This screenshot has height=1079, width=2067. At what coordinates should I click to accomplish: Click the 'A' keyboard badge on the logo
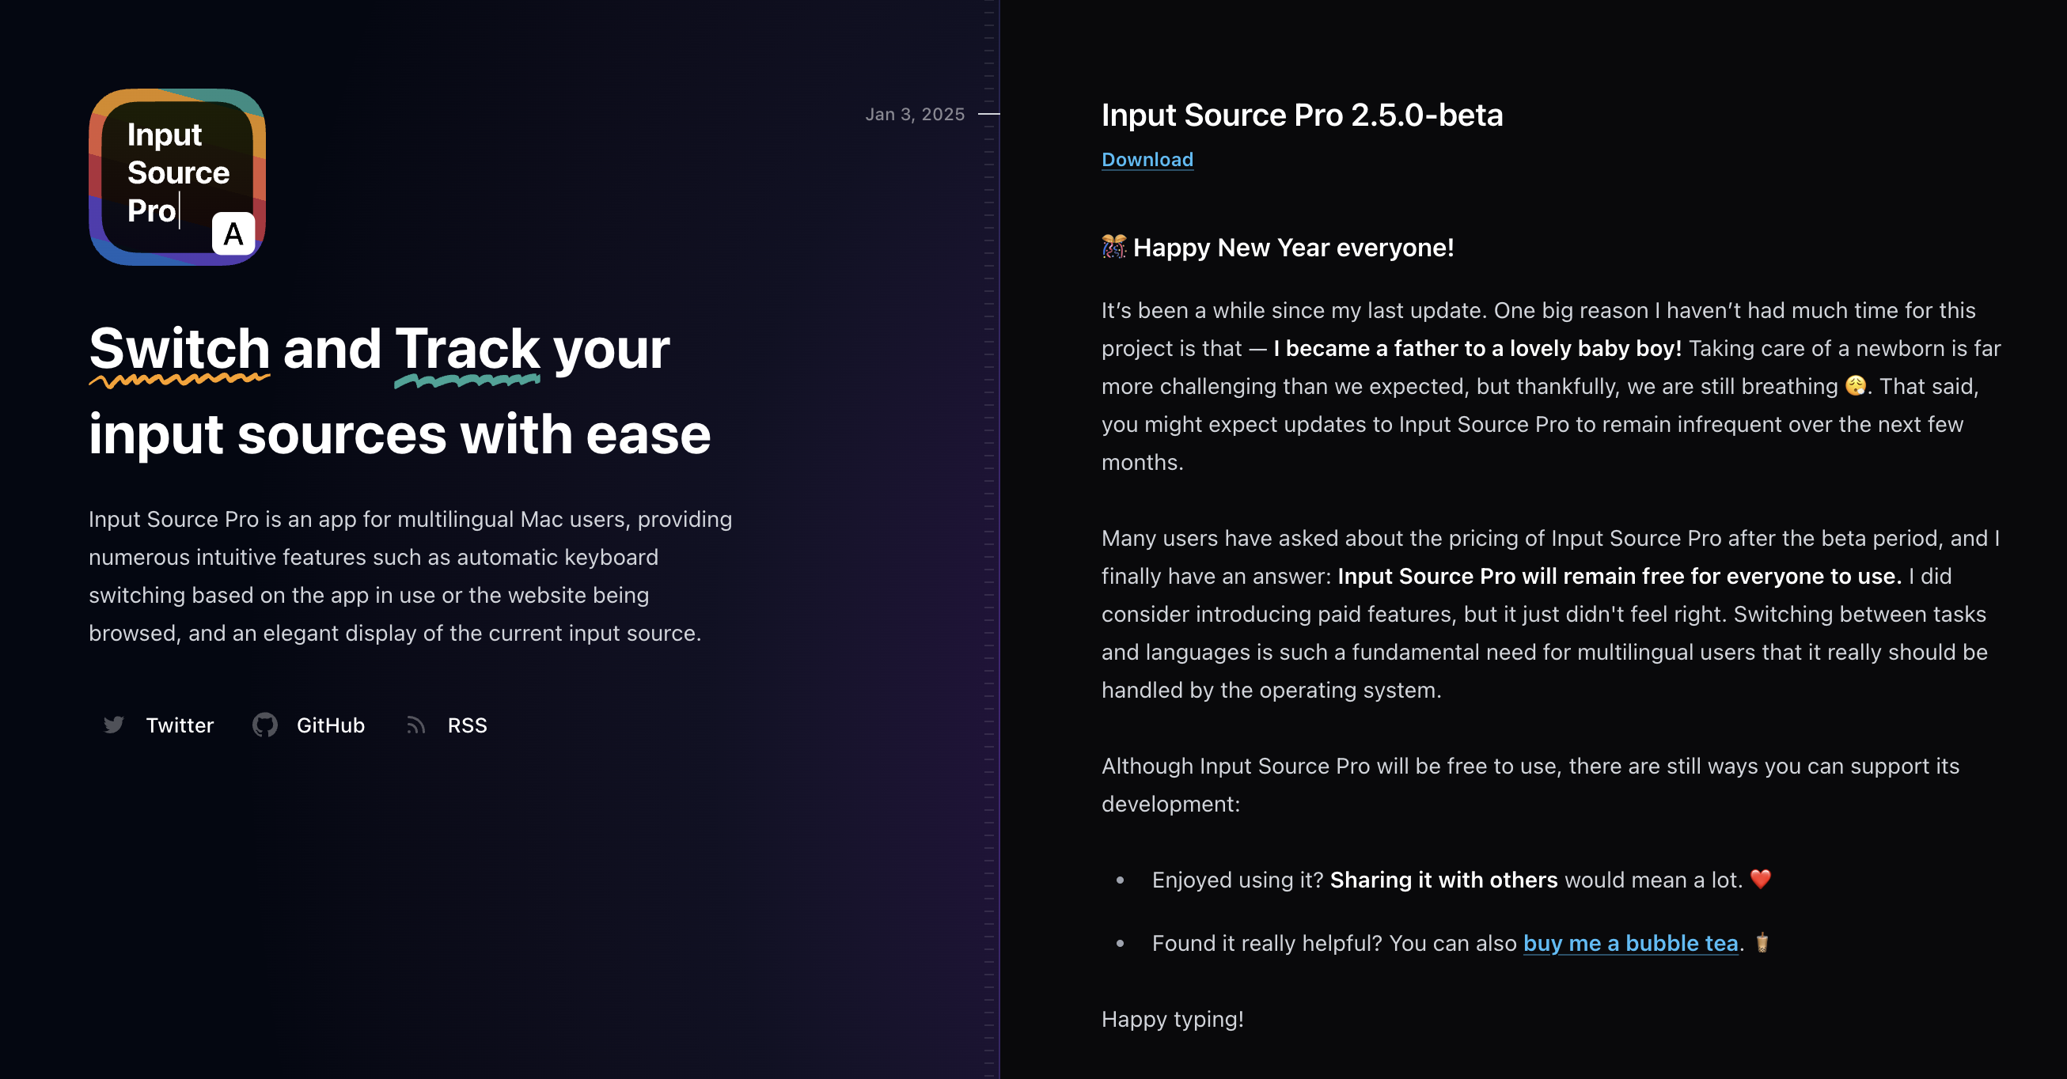(x=232, y=234)
